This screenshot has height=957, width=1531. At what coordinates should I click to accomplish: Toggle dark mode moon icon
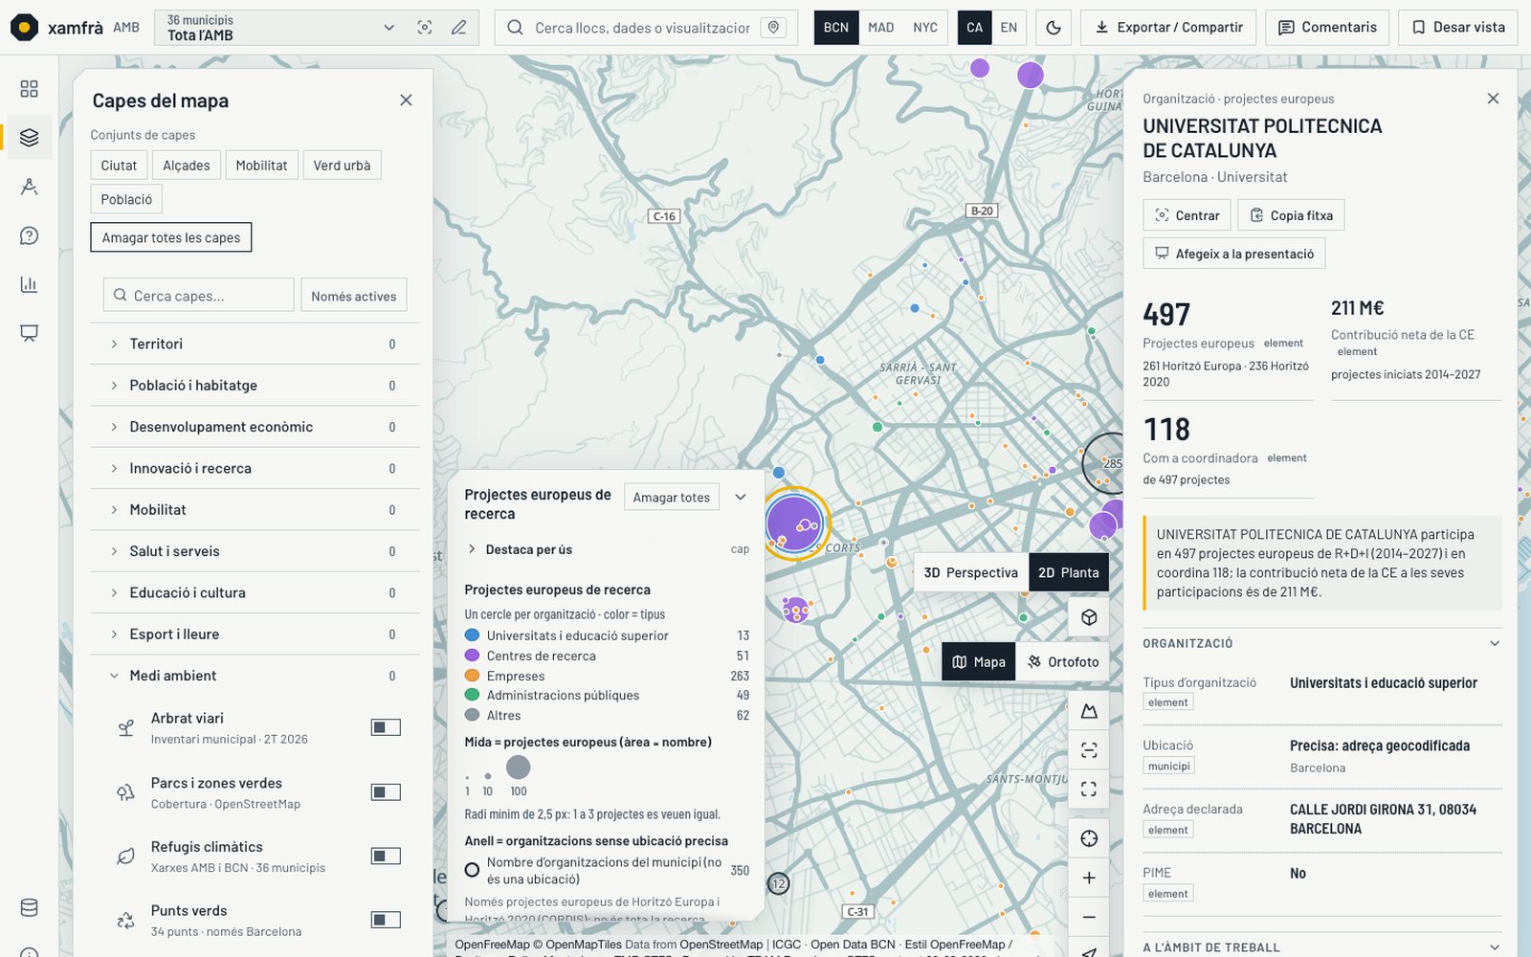(1054, 28)
